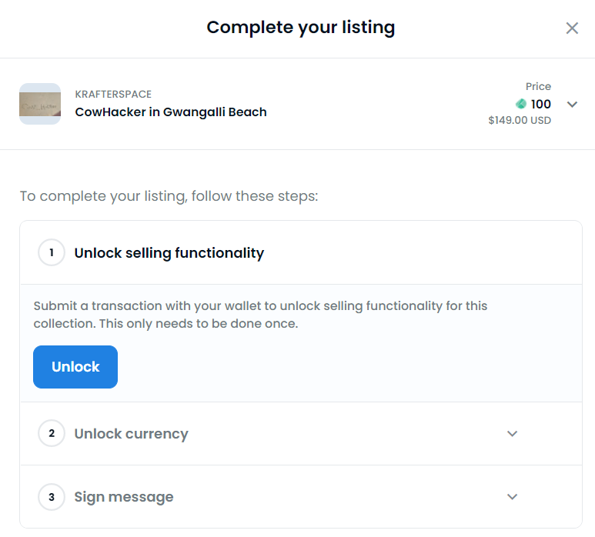Close the Complete your listing dialog
The height and width of the screenshot is (537, 595).
tap(572, 28)
